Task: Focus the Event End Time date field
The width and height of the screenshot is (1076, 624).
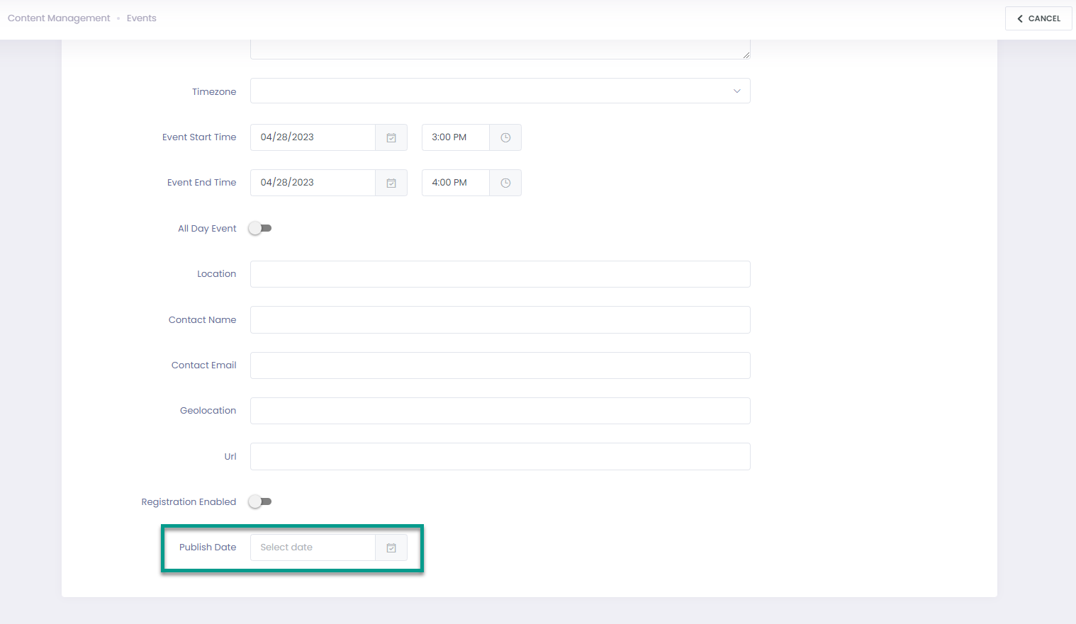Action: [313, 183]
